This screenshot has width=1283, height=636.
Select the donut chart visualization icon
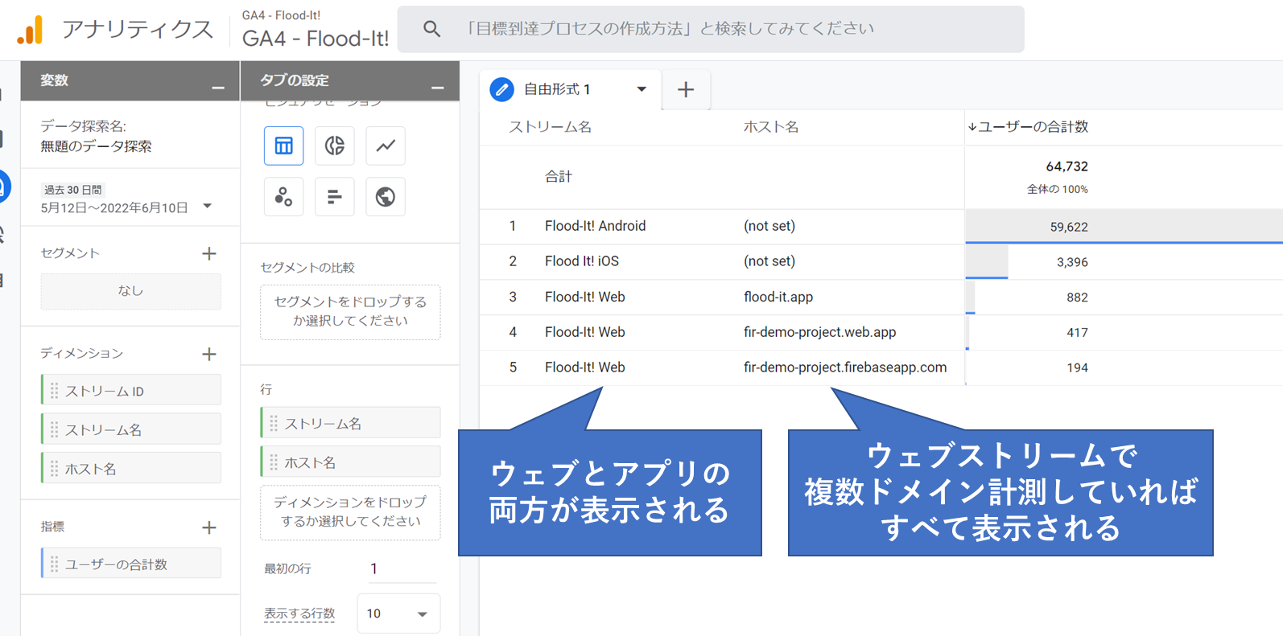[x=335, y=146]
